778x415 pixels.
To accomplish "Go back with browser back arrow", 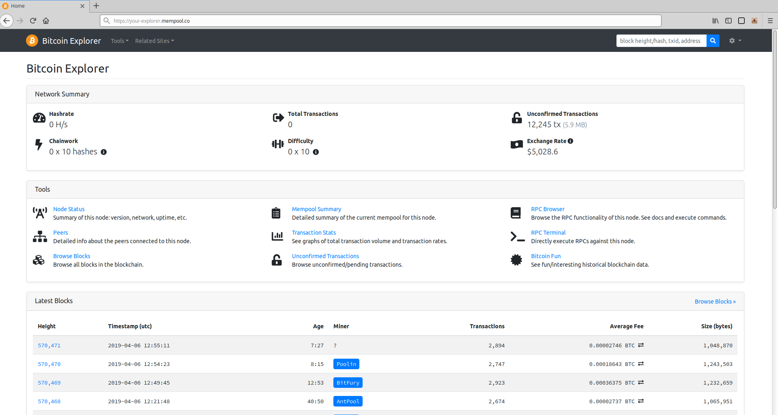I will [6, 21].
